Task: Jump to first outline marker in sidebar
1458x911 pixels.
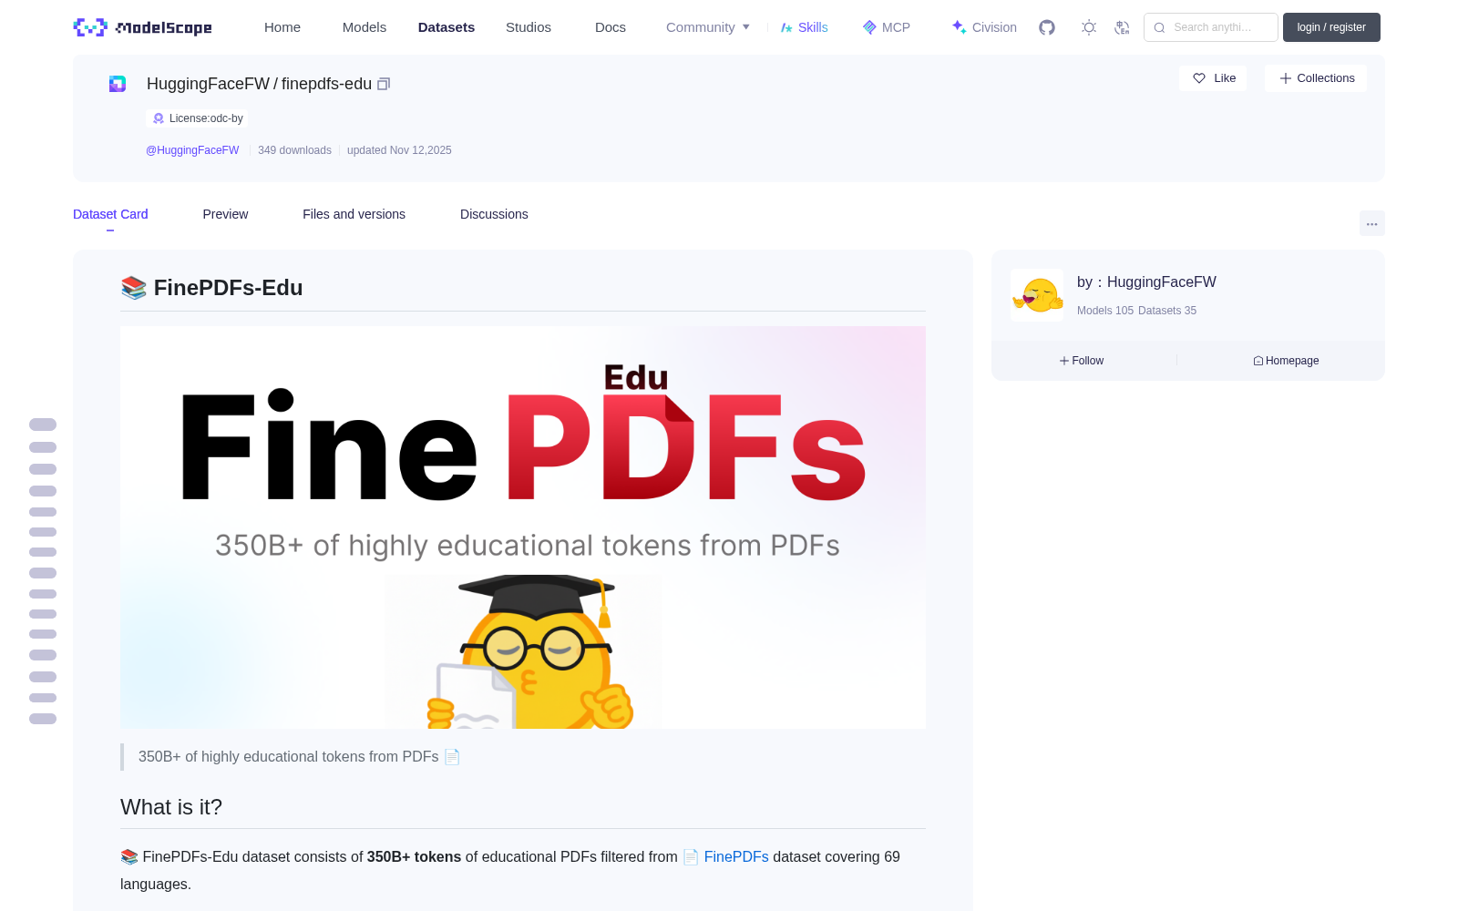Action: coord(43,425)
